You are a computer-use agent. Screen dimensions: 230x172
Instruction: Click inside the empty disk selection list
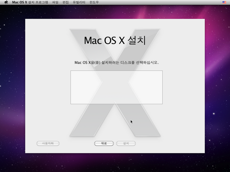pyautogui.click(x=116, y=87)
